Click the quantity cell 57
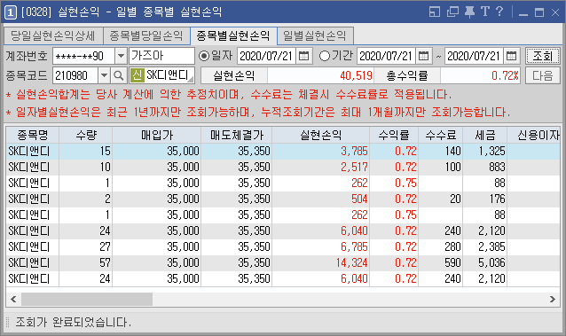This screenshot has width=566, height=336. 86,262
